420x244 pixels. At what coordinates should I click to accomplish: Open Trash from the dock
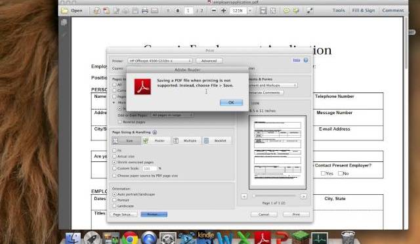pos(348,237)
